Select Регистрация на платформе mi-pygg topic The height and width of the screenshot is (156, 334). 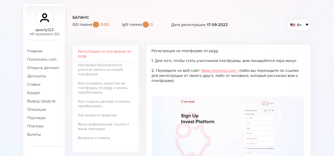[105, 54]
